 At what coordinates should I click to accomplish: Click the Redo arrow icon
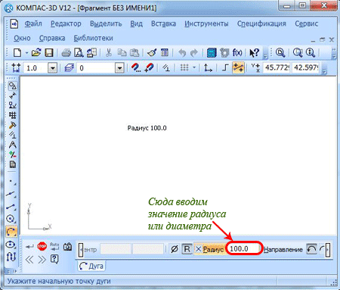pyautogui.click(x=194, y=53)
